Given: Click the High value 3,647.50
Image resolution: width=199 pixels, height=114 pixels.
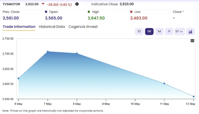Looking at the screenshot, I should point(96,18).
